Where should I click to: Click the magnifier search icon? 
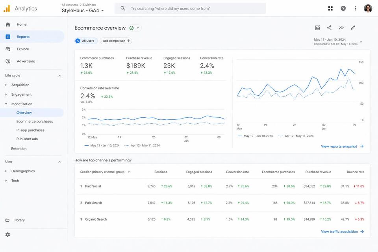point(123,8)
